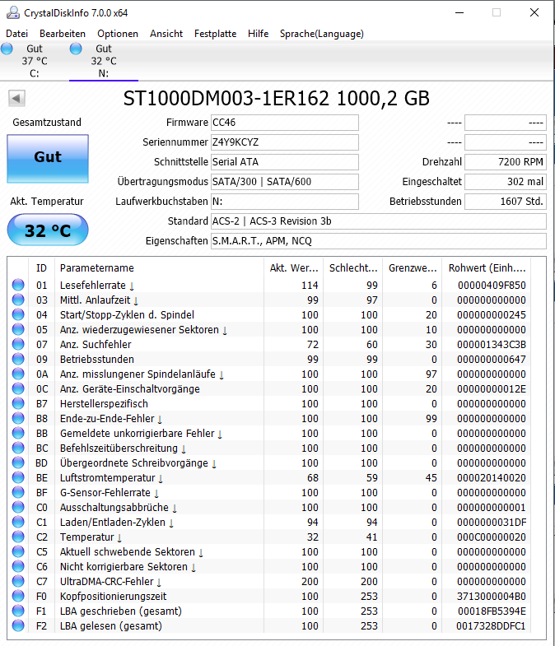Click the Eingeschaltet field 302 mal
The image size is (555, 646).
coord(506,182)
